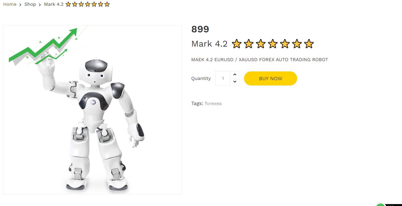The height and width of the screenshot is (206, 402).
Task: Click the last star of the Mark 4.2 rating
Action: tap(309, 44)
